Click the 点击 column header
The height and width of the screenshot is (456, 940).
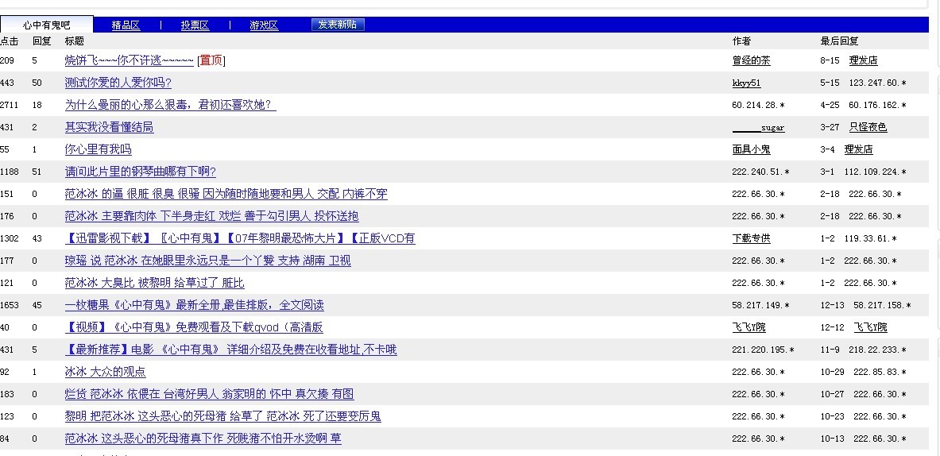(x=9, y=41)
